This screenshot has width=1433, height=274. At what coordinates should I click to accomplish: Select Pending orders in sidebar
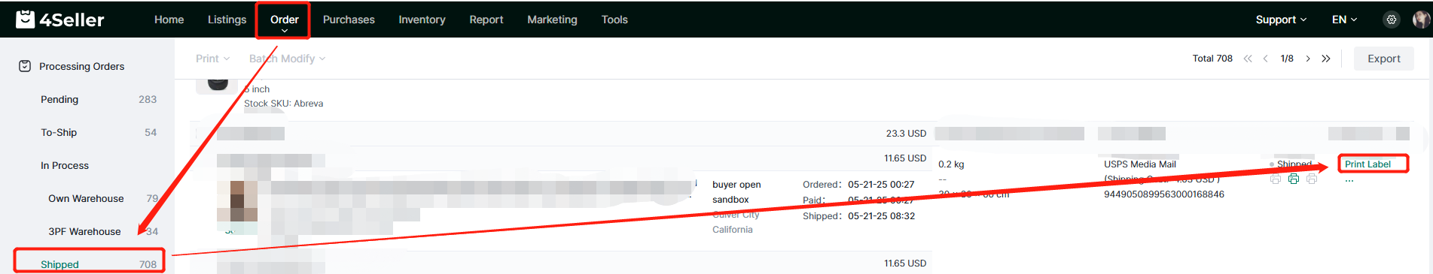point(59,99)
